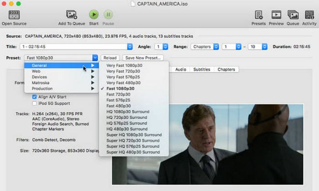
Task: Open the Title dropdown showing 1 - 02:15:45
Action: [x=76, y=47]
